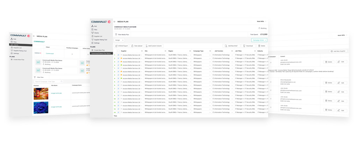Click the Download button

[x=248, y=46]
